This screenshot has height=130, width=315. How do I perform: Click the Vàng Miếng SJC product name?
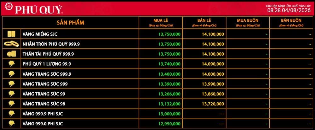point(40,34)
